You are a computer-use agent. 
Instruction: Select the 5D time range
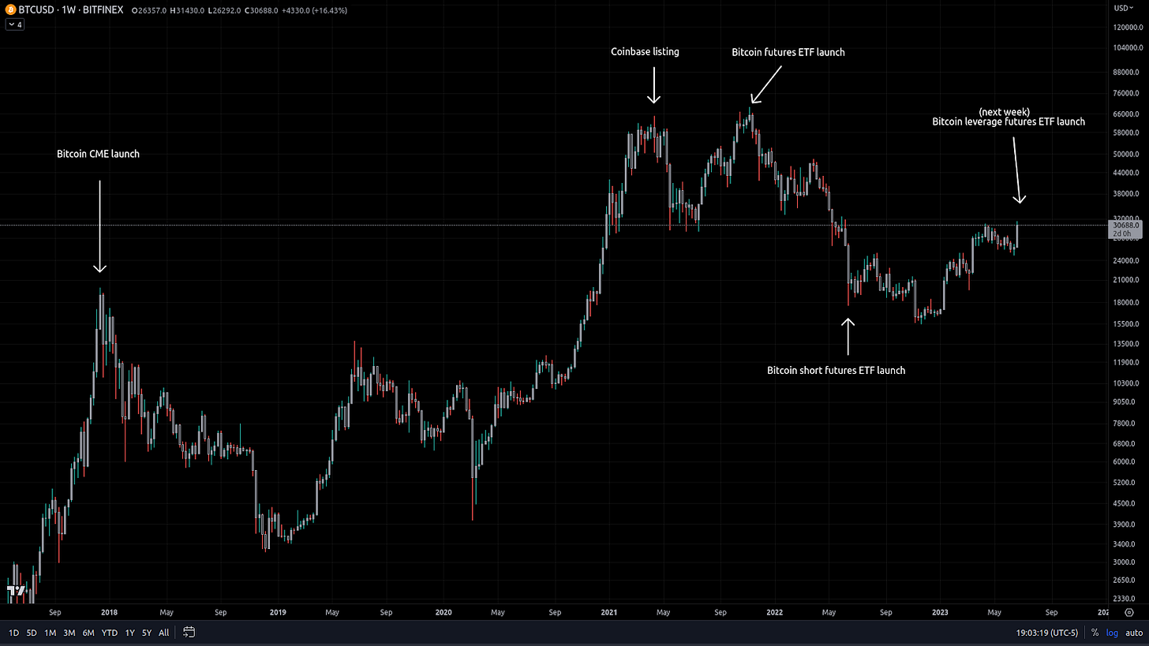[x=32, y=633]
